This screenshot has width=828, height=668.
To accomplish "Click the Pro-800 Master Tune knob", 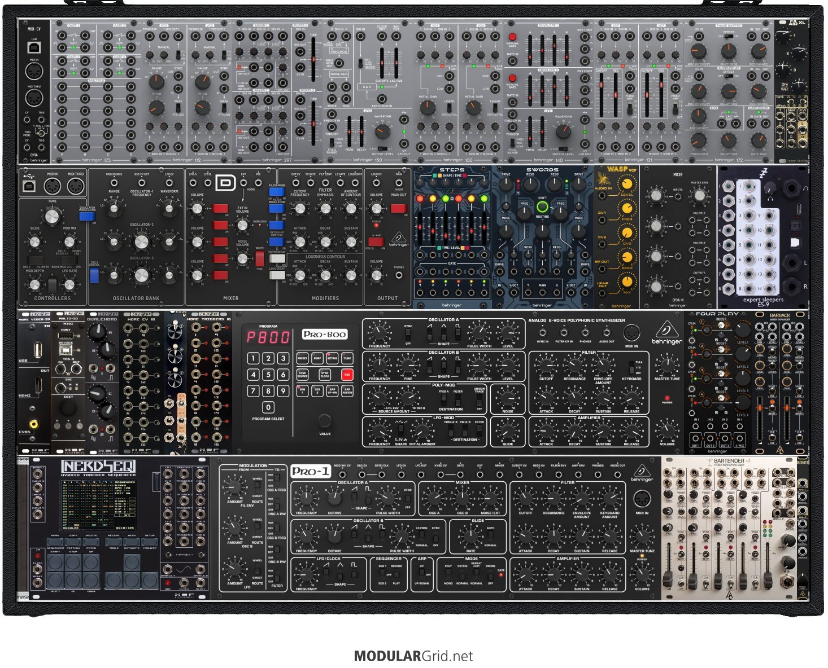I will (667, 366).
